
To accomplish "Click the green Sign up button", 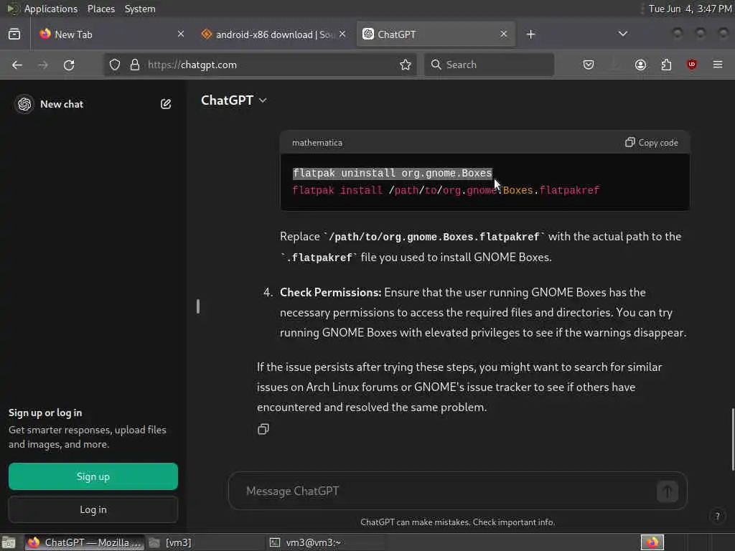I will [93, 476].
